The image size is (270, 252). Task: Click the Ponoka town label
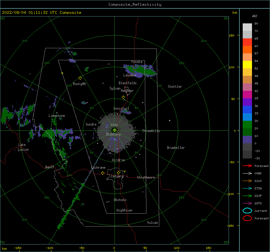coord(137,62)
